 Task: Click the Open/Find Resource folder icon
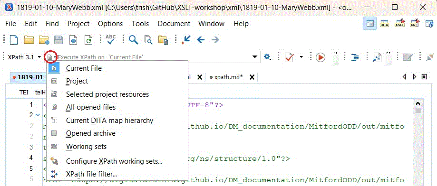(x=163, y=40)
